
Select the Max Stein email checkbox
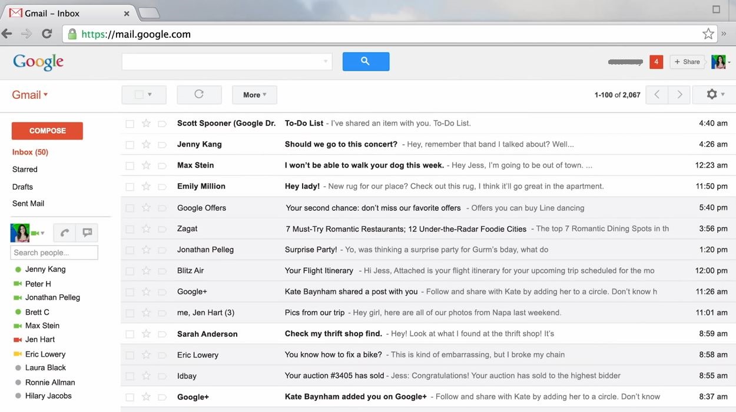pos(130,165)
